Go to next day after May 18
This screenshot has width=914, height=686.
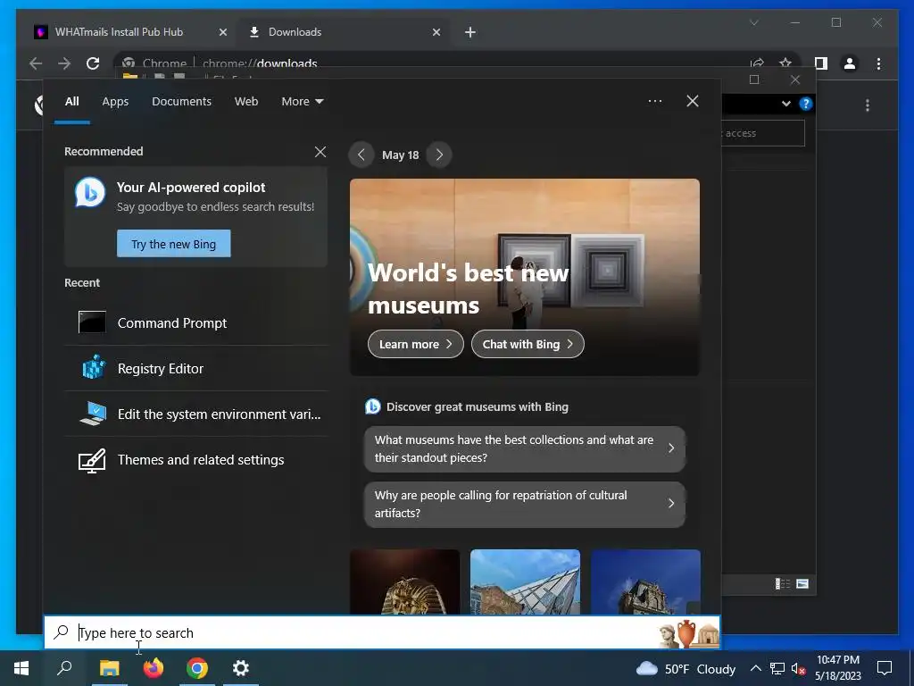[x=439, y=155]
